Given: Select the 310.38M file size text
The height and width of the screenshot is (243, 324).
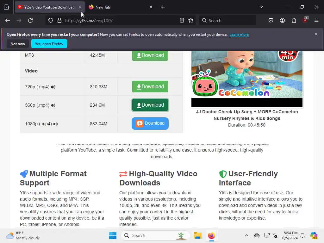Looking at the screenshot, I should click(99, 87).
